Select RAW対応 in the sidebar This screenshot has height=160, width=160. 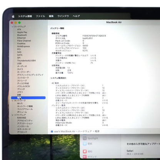[22, 118]
